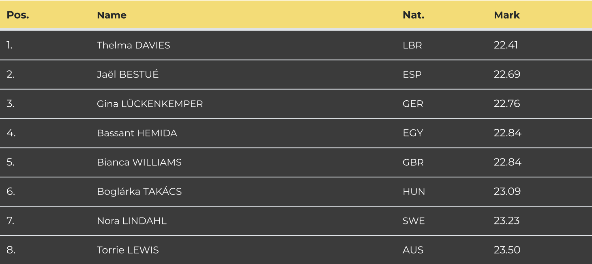Click the 23.50 mark for Torrie LEWIS
The image size is (592, 264).
pos(507,250)
